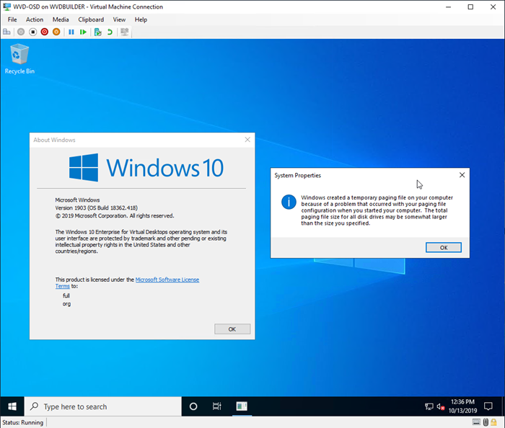This screenshot has height=428, width=505.
Task: Open the Action Center notification icon
Action: (x=488, y=406)
